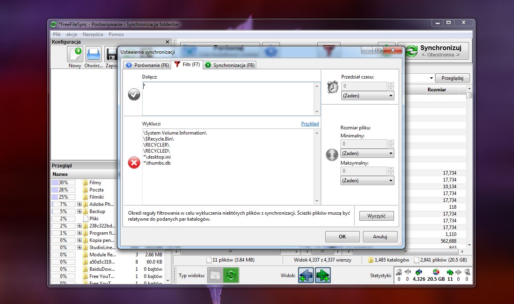Click the grey checkmark include icon
This screenshot has height=304, width=514.
pos(134,95)
